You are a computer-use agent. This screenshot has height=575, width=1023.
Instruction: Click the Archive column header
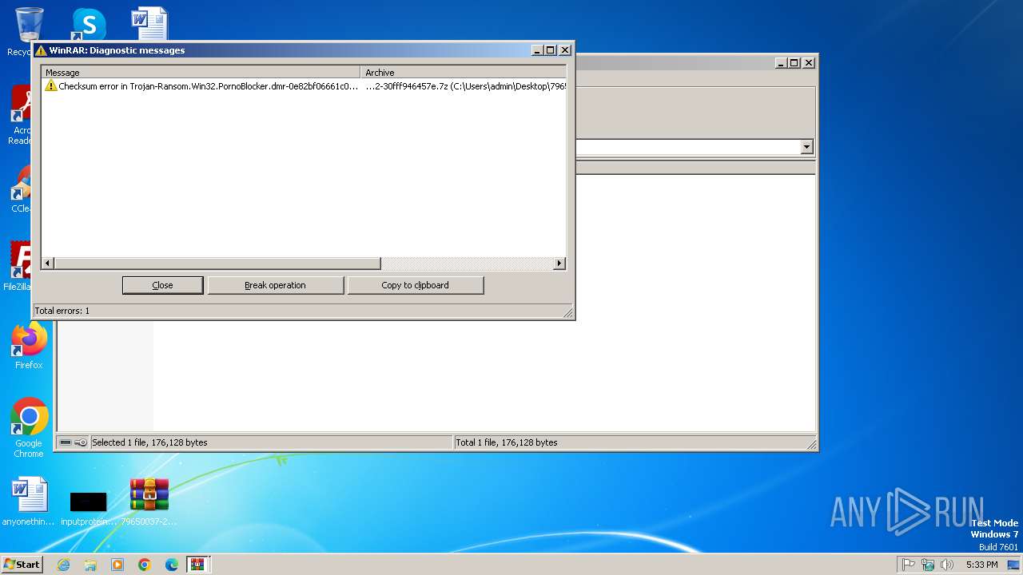click(x=464, y=73)
